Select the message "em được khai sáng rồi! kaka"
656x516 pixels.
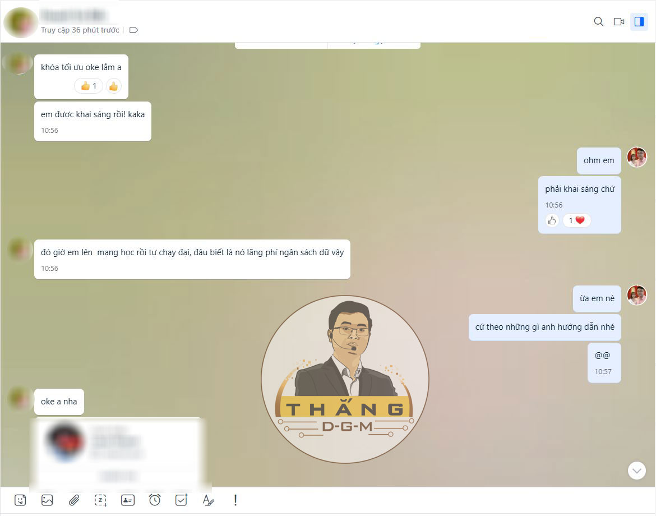pyautogui.click(x=93, y=121)
